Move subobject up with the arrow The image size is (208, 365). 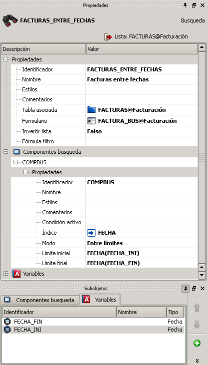pyautogui.click(x=197, y=308)
